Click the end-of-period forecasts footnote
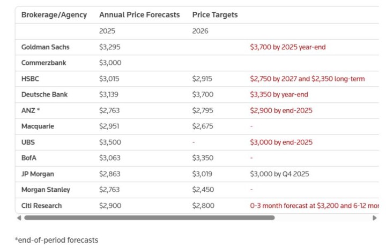The width and height of the screenshot is (386, 248). tap(56, 241)
